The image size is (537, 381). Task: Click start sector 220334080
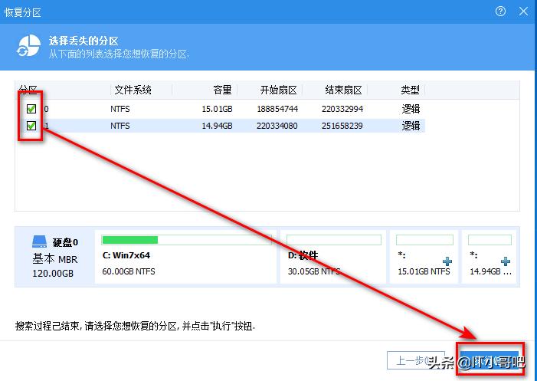(x=277, y=126)
